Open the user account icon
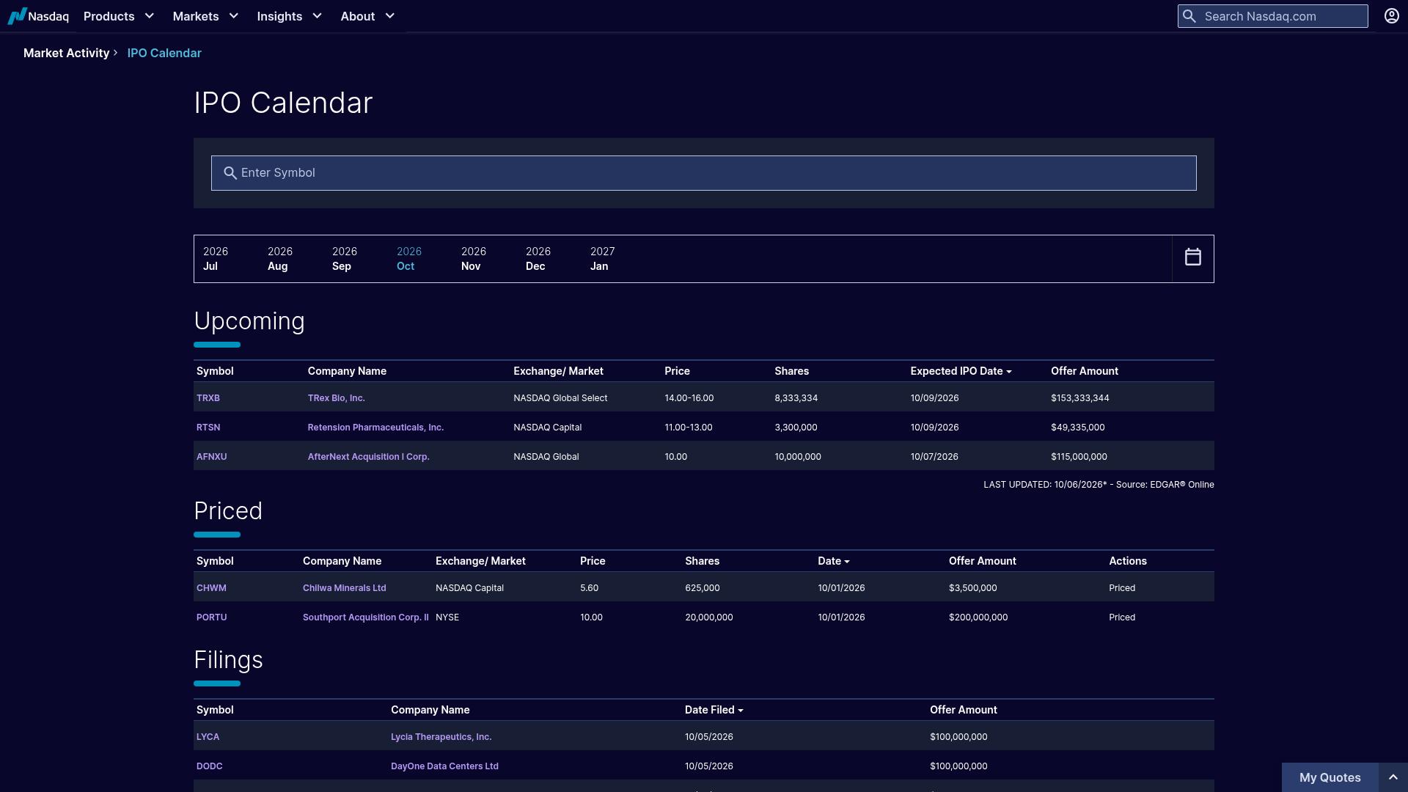Screen dimensions: 1408x792 pos(1391,16)
